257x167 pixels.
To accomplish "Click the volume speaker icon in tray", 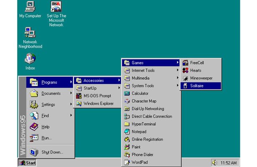I will [215, 162].
